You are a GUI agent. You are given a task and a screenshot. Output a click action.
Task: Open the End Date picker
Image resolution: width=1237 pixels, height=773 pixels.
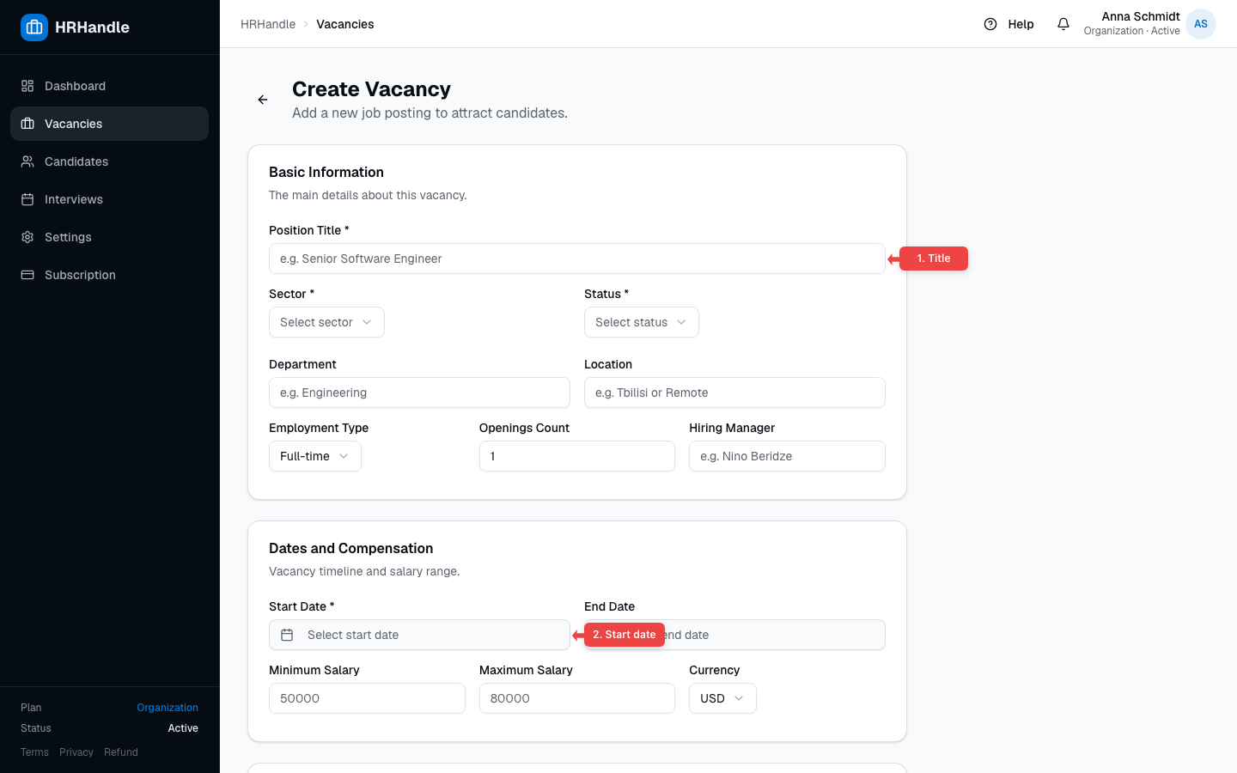734,635
